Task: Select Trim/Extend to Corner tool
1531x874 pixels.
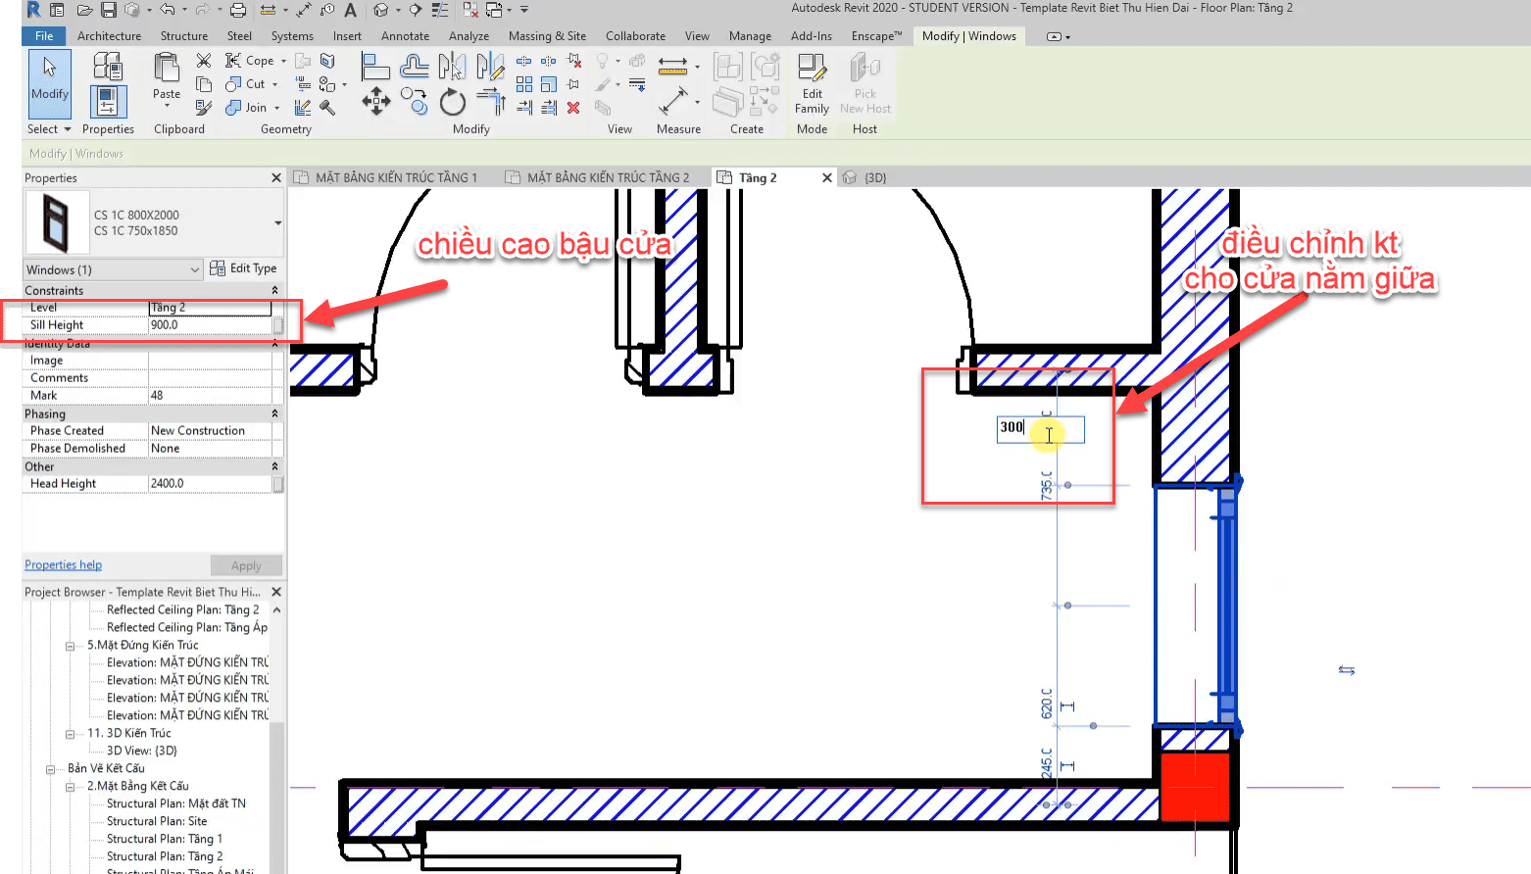Action: tap(490, 101)
